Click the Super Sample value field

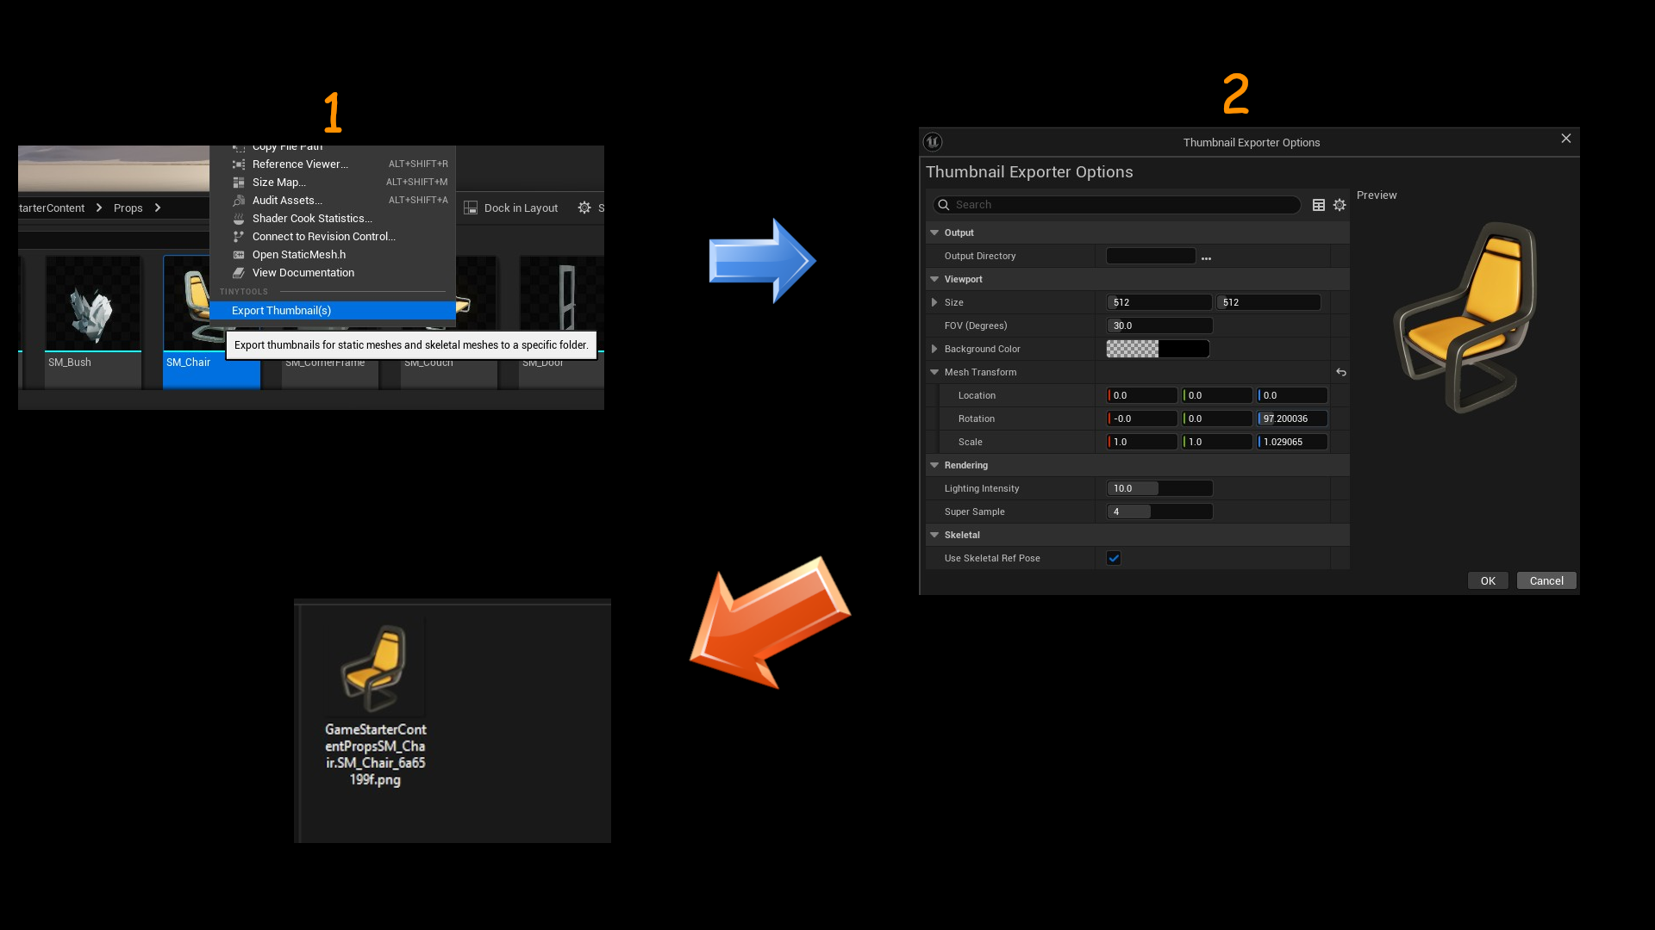[x=1159, y=512]
